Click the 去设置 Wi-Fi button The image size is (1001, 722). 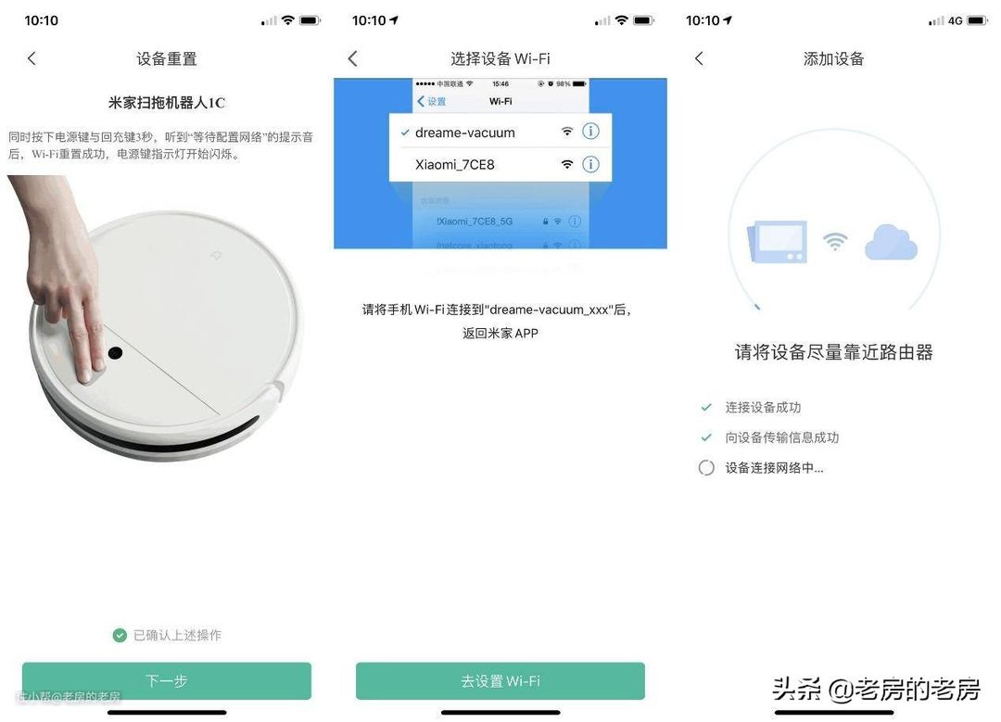(x=500, y=681)
